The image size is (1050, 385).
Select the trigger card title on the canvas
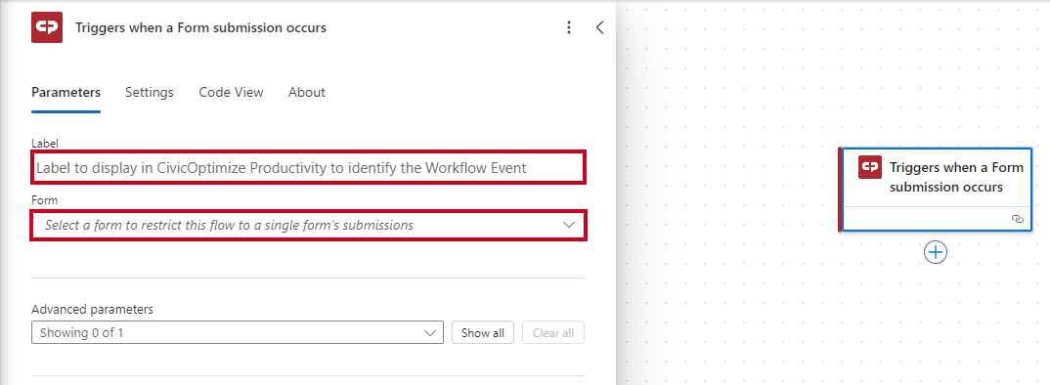coord(956,177)
